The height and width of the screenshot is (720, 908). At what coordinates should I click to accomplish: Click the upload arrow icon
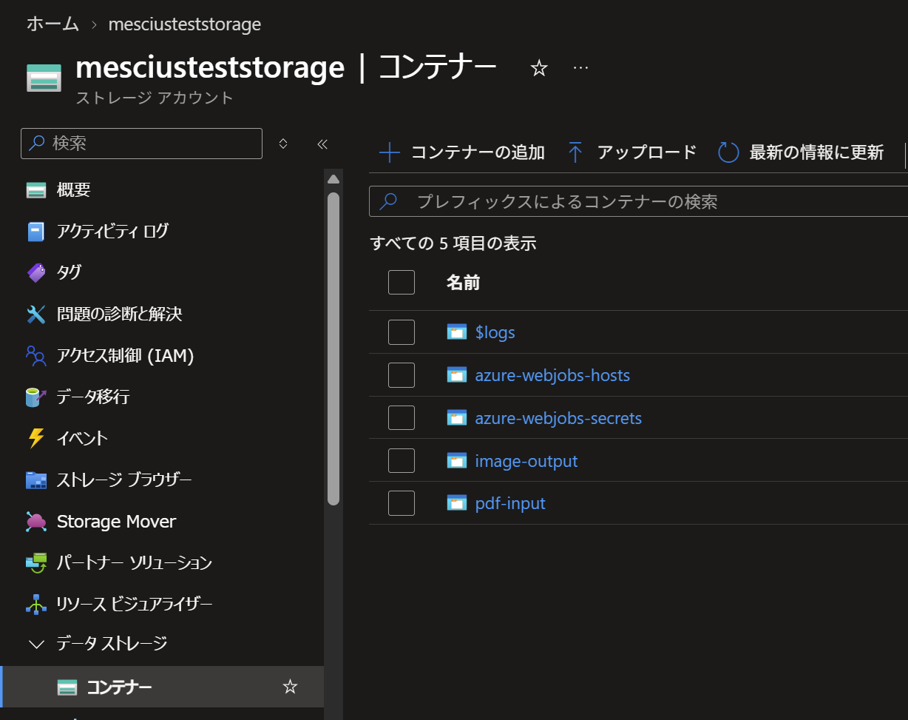[x=575, y=153]
